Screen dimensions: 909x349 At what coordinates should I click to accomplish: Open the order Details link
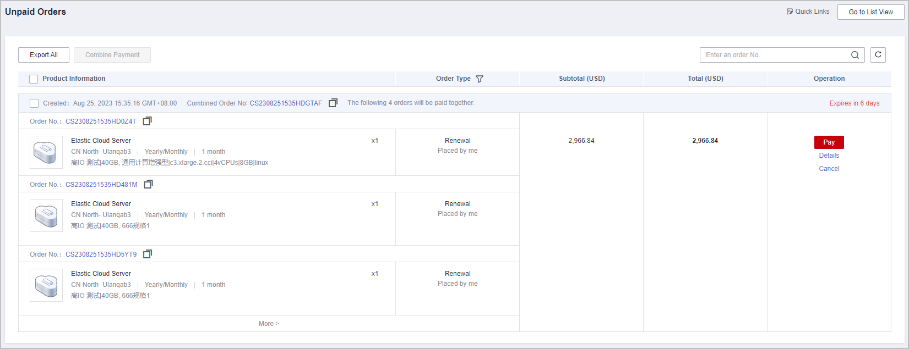829,156
